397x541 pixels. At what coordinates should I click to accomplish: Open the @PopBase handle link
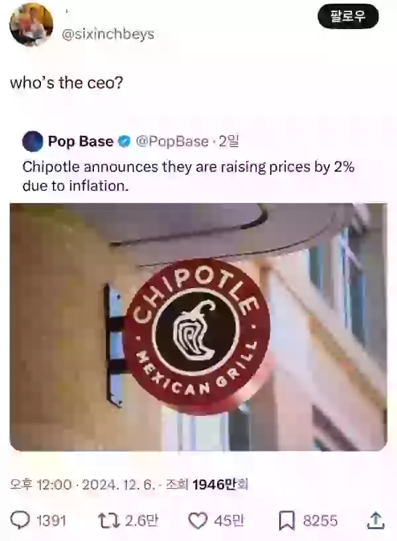pos(172,142)
